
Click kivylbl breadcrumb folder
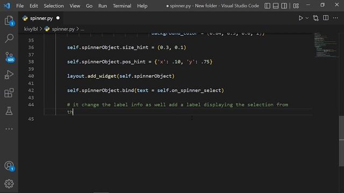(31, 29)
